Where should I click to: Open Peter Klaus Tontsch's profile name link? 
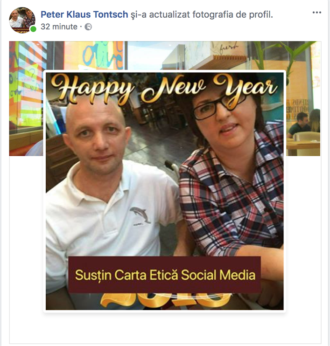(x=84, y=14)
